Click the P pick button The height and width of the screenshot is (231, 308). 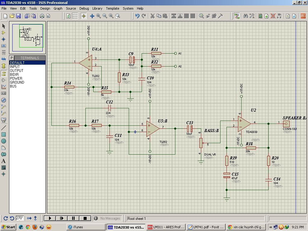coord(12,58)
